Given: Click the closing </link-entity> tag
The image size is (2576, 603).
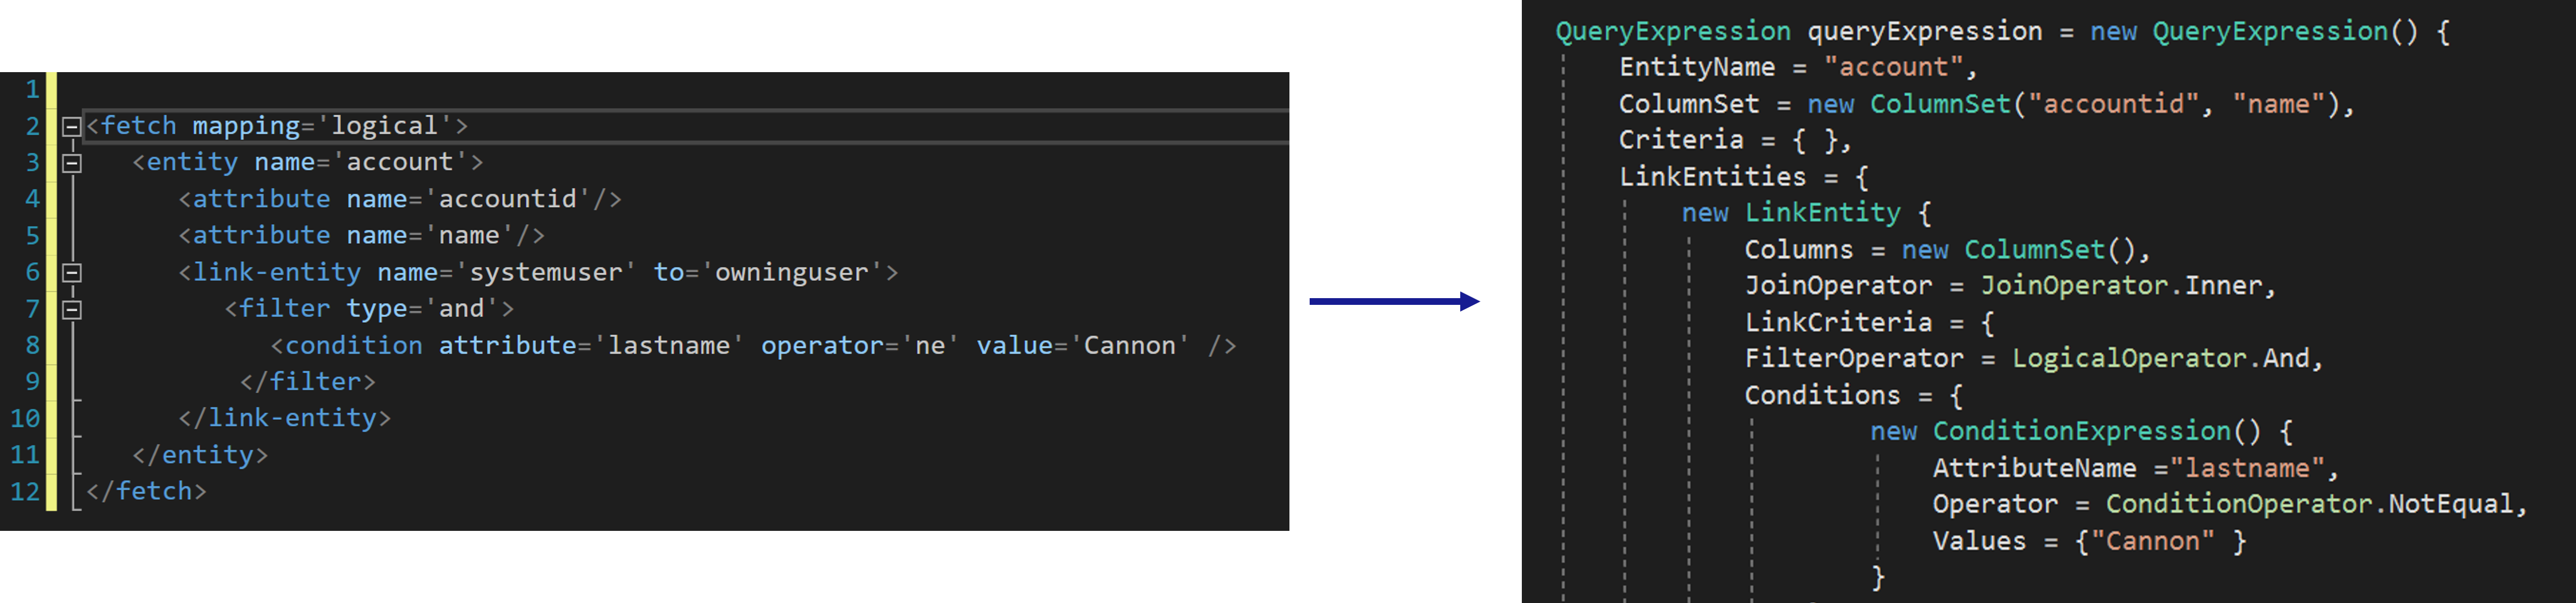Looking at the screenshot, I should 285,418.
